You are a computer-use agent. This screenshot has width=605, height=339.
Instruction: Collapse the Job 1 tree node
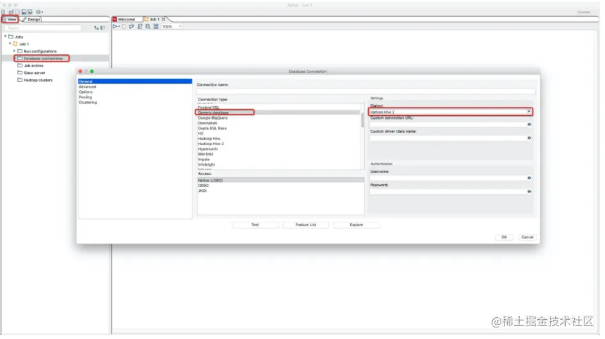coord(10,44)
